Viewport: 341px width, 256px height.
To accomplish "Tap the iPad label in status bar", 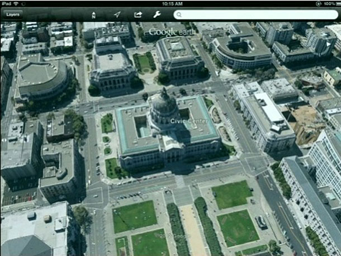I will (7, 3).
